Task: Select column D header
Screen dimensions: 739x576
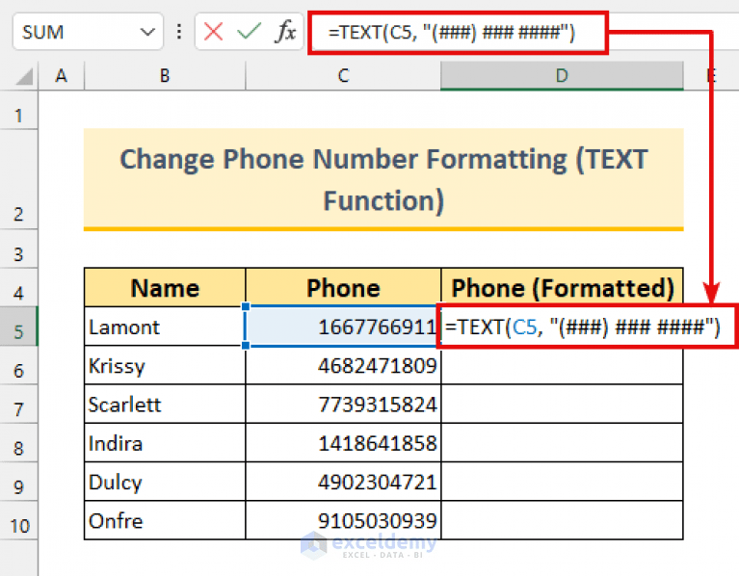Action: [562, 76]
